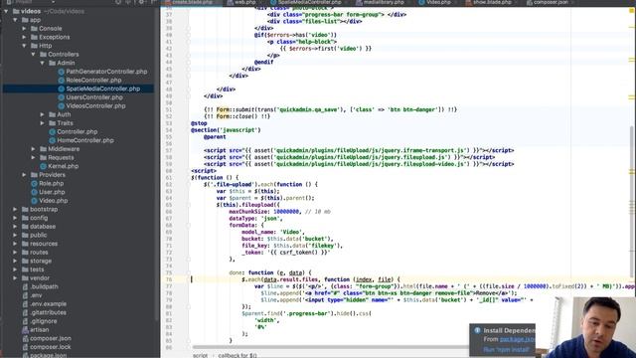Click the 'script' breadcrumb at editor bottom
This screenshot has height=358, width=636.
(200, 355)
